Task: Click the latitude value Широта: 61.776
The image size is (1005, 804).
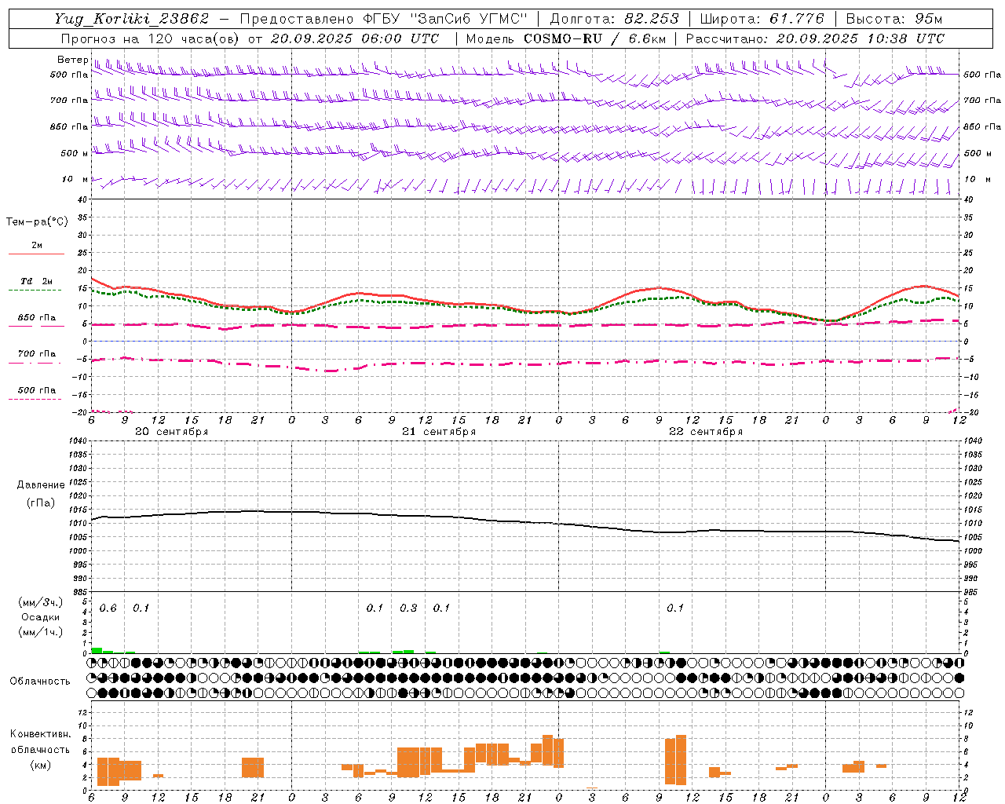Action: click(762, 19)
